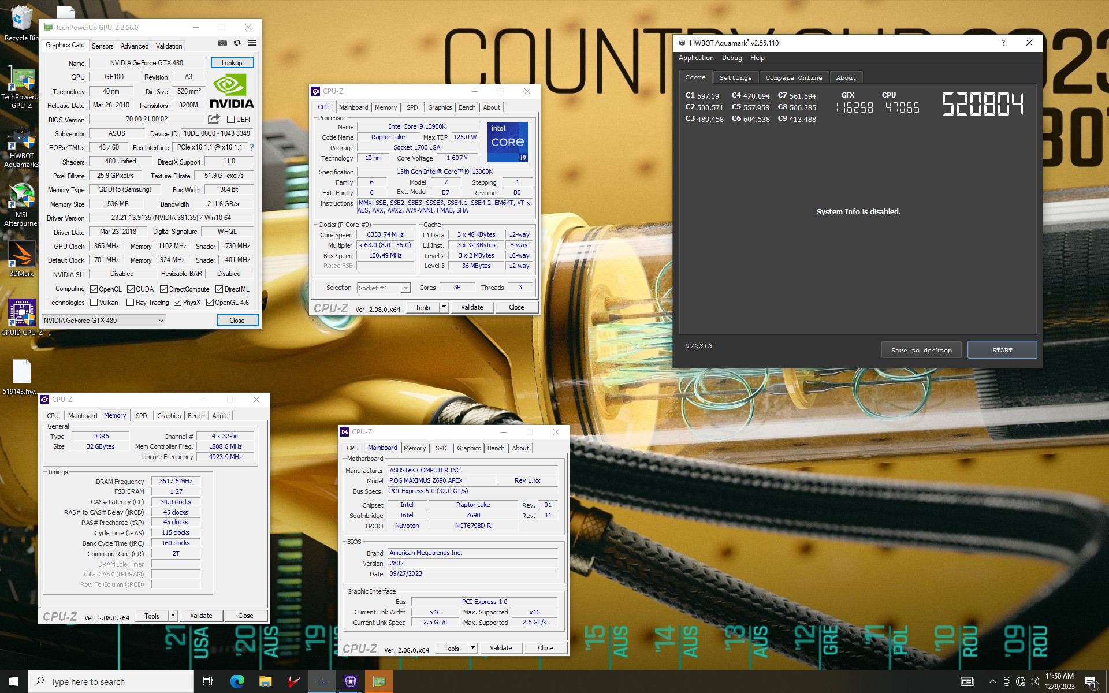This screenshot has width=1109, height=693.
Task: Click Close button in CPU-Z Memory window
Action: 245,616
